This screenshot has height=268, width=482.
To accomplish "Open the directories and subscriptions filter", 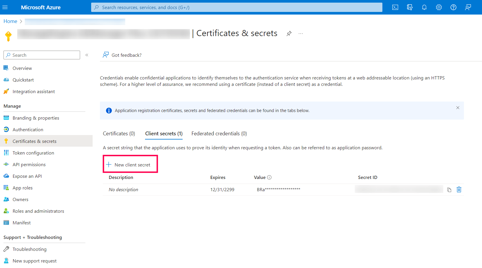I will coord(410,7).
